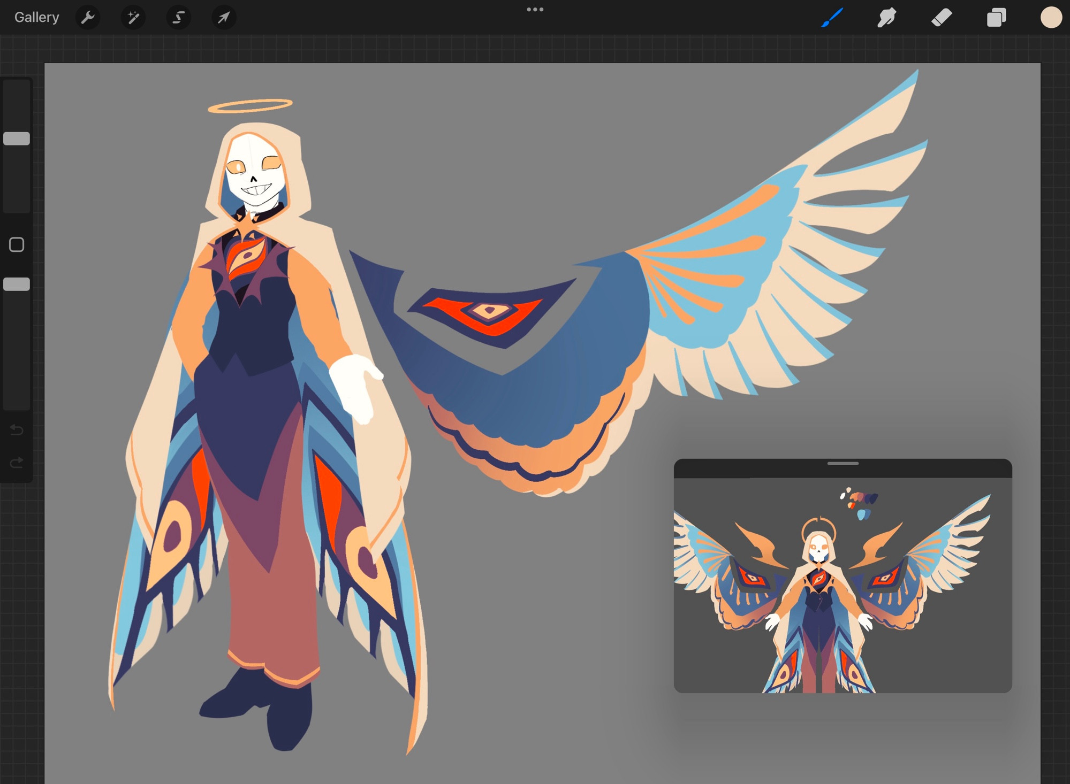Activate the Selection tool

point(178,18)
